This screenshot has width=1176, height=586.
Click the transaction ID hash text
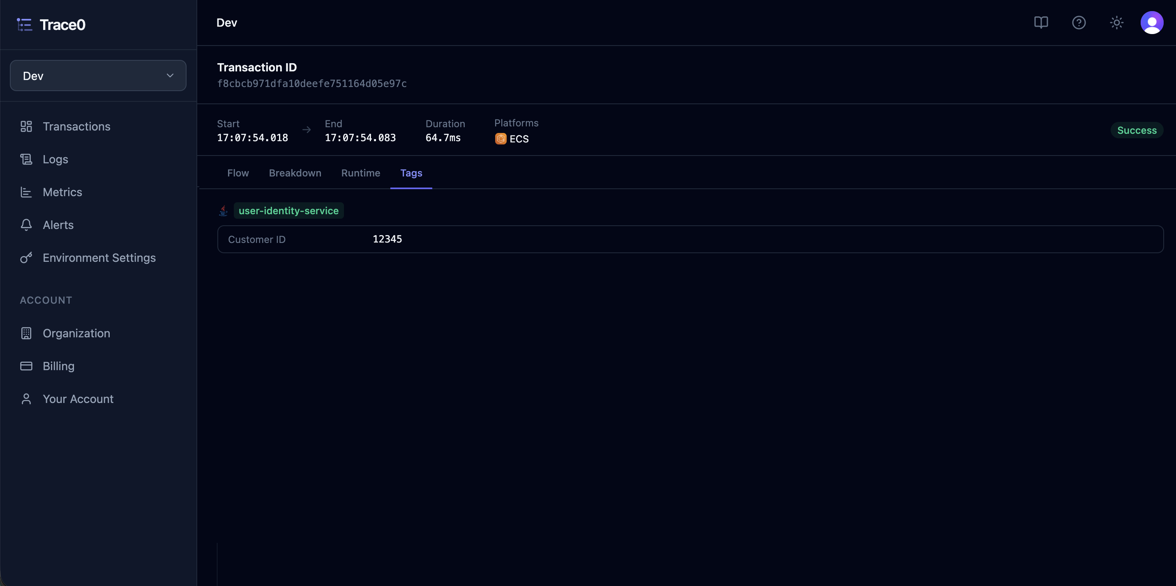coord(312,83)
